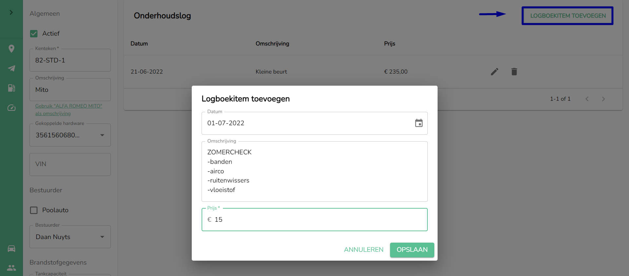Open the fuel pump sidebar icon
Image resolution: width=629 pixels, height=276 pixels.
pos(11,88)
